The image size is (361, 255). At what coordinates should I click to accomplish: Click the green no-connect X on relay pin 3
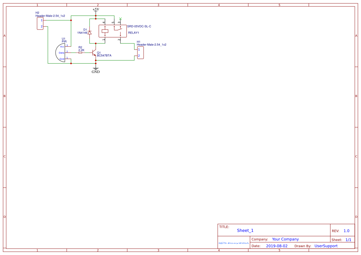click(120, 18)
